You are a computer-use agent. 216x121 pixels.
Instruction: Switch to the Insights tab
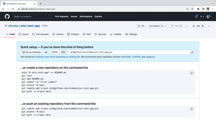(x=116, y=34)
